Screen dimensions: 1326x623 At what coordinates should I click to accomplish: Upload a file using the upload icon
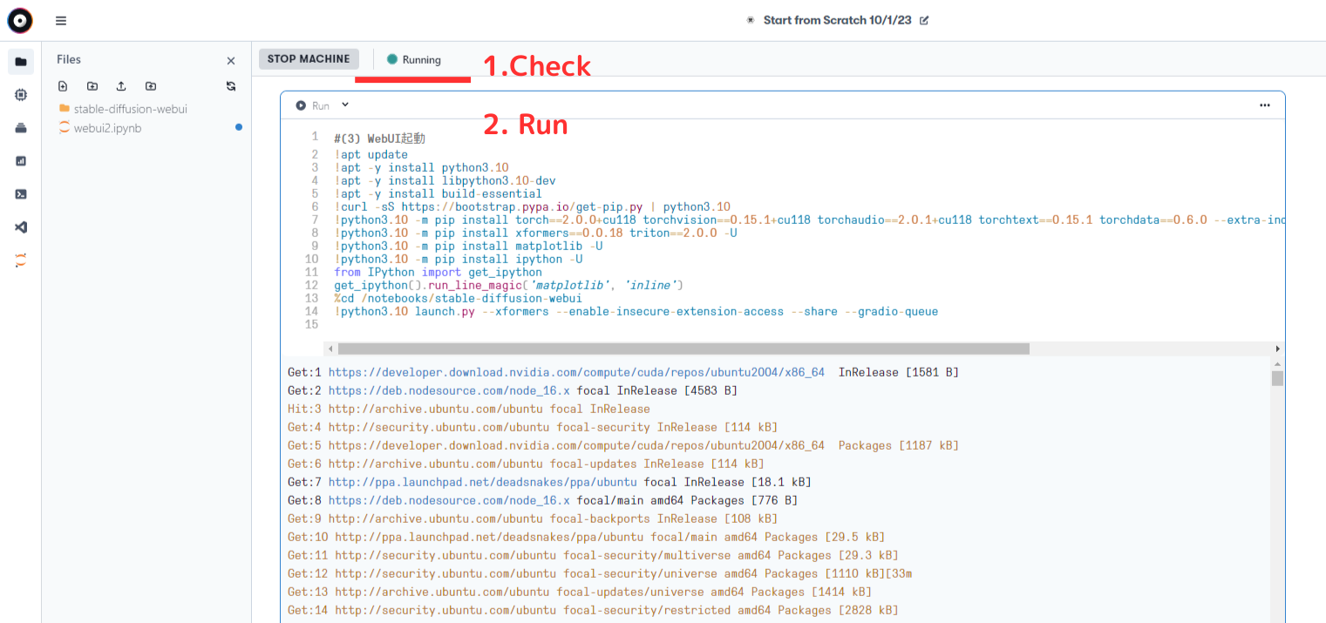[120, 85]
